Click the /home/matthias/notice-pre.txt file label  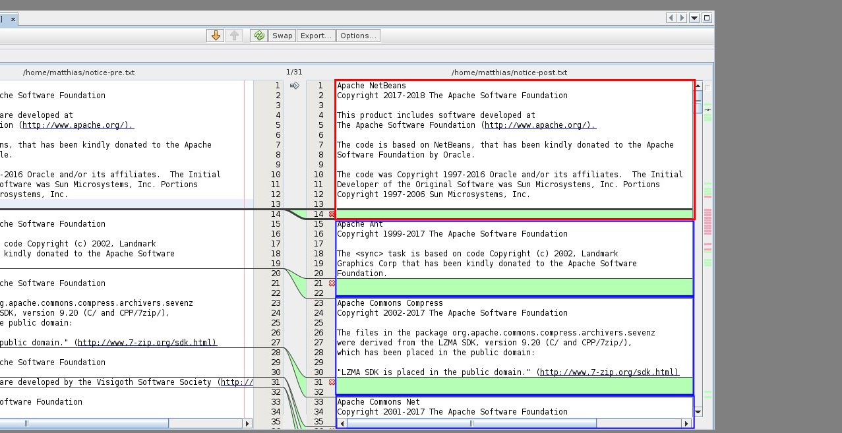pos(78,72)
